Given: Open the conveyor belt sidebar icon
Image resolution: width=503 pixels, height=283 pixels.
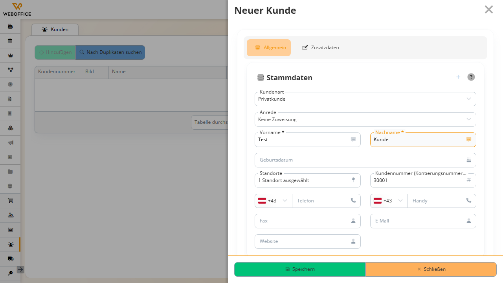Looking at the screenshot, I should point(10,215).
